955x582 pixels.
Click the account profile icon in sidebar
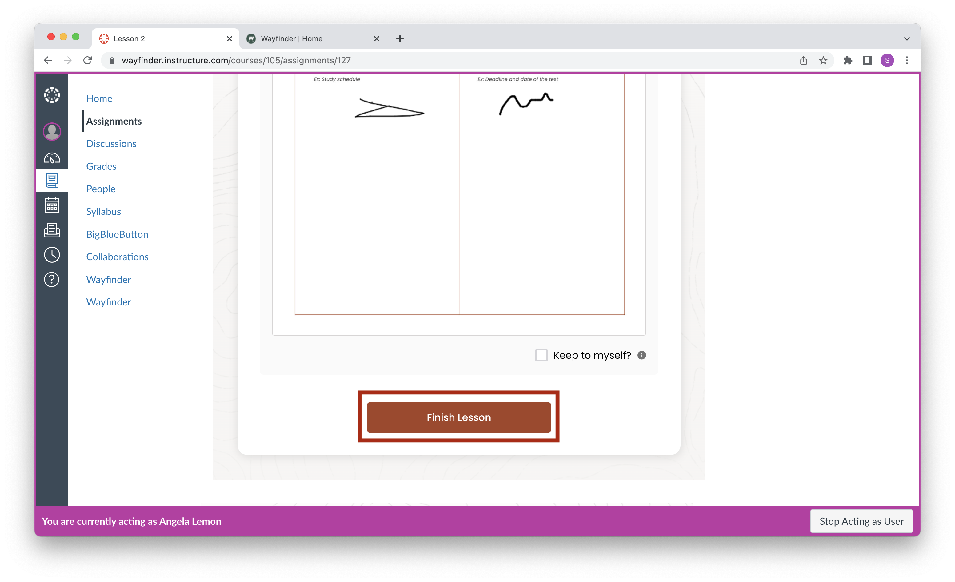point(52,132)
